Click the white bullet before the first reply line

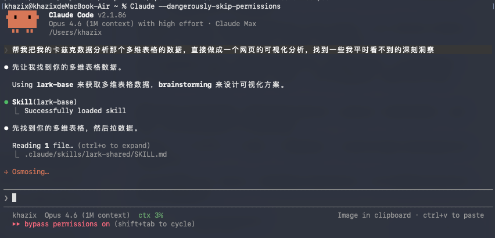click(6, 67)
